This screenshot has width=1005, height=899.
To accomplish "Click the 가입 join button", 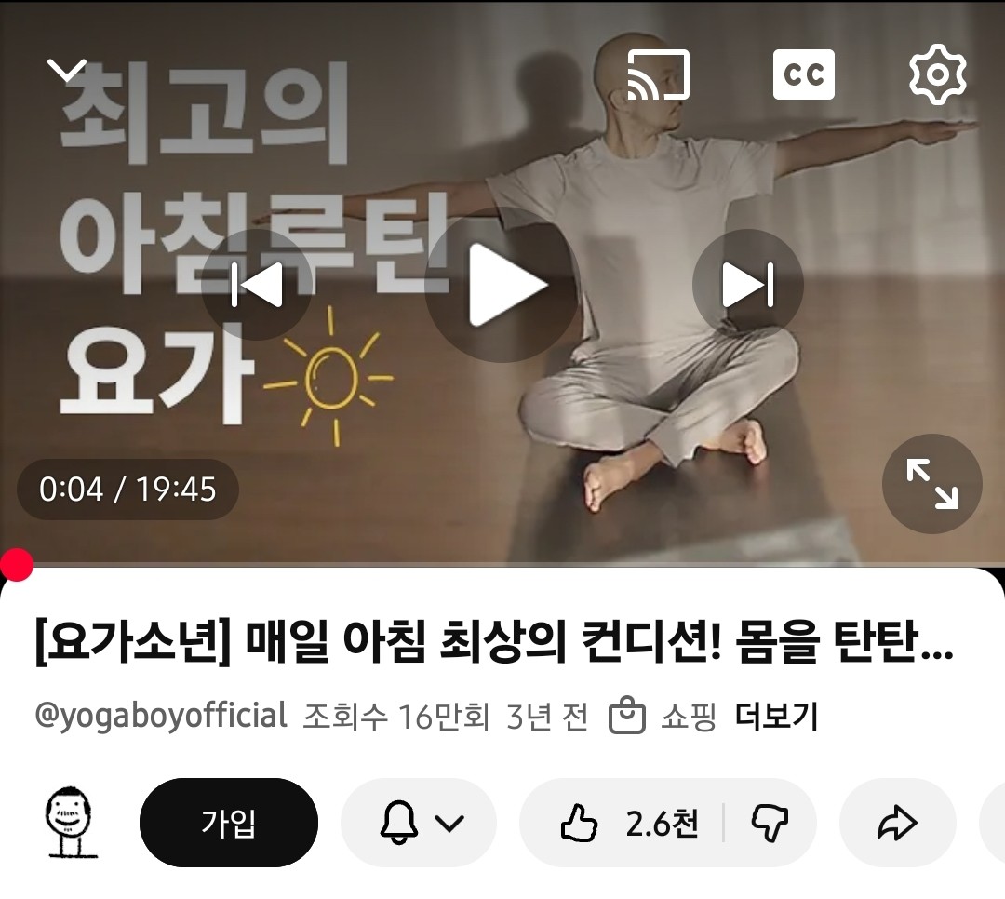I will click(229, 823).
